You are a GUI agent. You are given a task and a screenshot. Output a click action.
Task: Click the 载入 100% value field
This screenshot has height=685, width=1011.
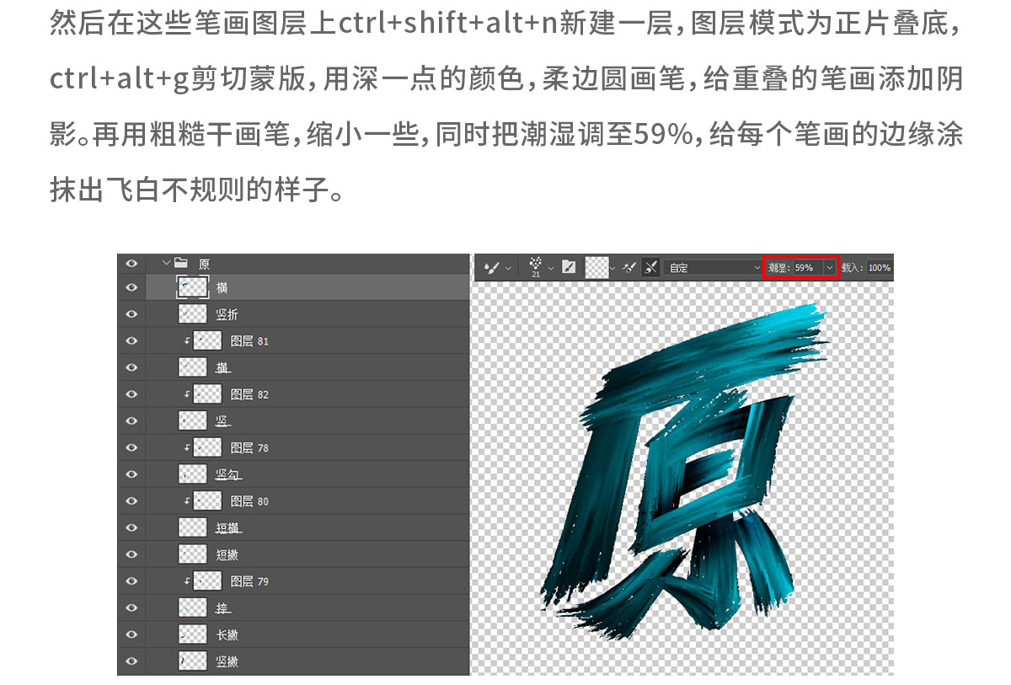[x=879, y=267]
